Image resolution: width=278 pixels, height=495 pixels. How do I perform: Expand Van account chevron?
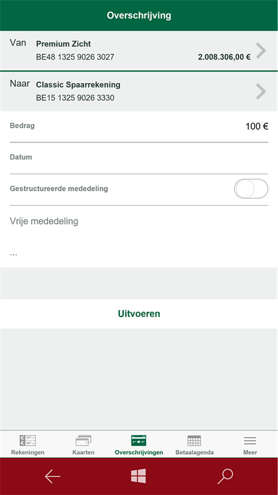pos(261,51)
